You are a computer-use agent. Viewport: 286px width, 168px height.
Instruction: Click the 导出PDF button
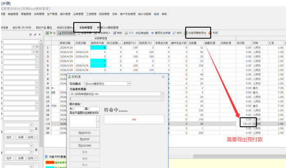point(84,139)
